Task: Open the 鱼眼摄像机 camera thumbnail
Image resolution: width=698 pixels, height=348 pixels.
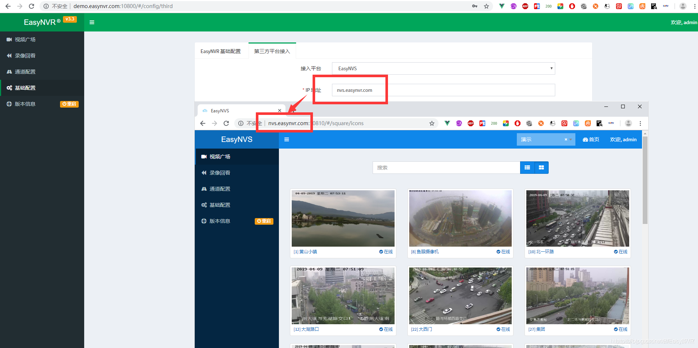Action: pyautogui.click(x=460, y=218)
